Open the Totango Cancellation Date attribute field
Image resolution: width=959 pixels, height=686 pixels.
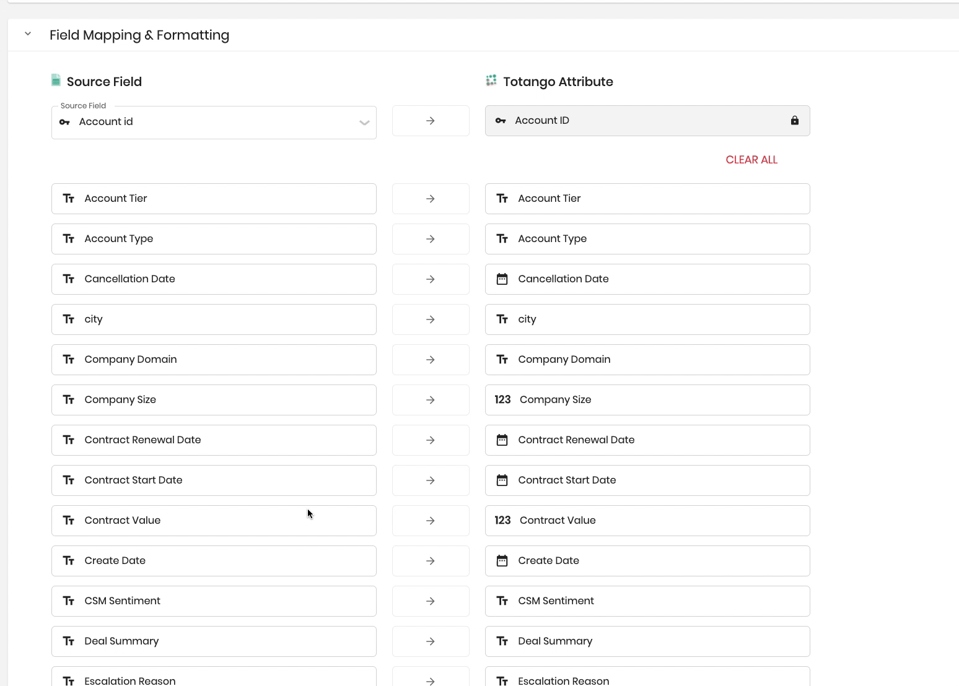(x=647, y=279)
